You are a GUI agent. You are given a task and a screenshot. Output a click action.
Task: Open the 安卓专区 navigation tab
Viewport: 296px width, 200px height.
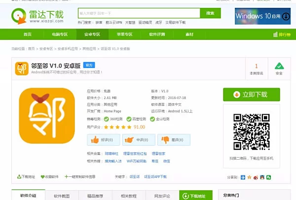92,34
